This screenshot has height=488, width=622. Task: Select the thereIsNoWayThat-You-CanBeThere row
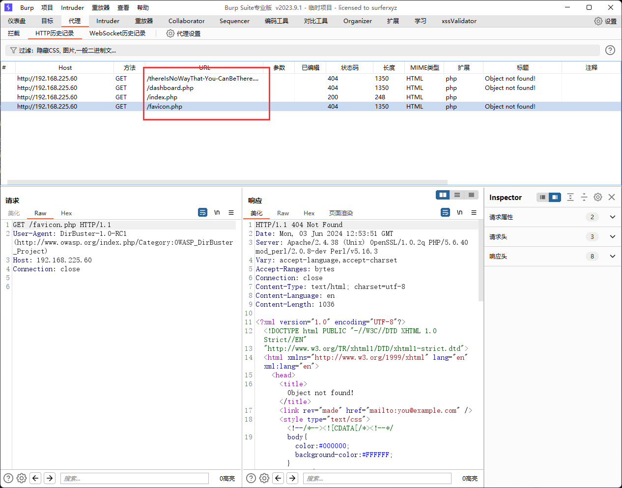click(x=311, y=79)
